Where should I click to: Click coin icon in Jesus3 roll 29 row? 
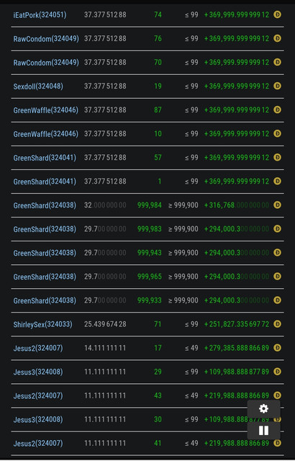277,372
